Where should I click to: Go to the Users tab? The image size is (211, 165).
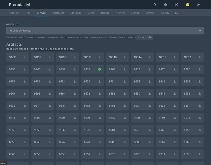point(91,13)
